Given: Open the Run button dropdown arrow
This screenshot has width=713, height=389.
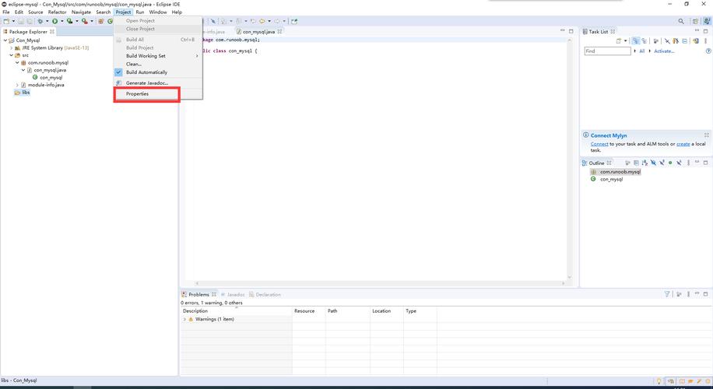Looking at the screenshot, I should 61,21.
